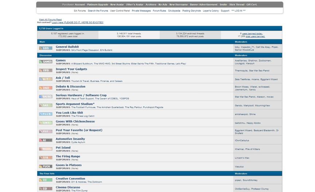
Task: Select the D&D forum icon
Action: 46,88
